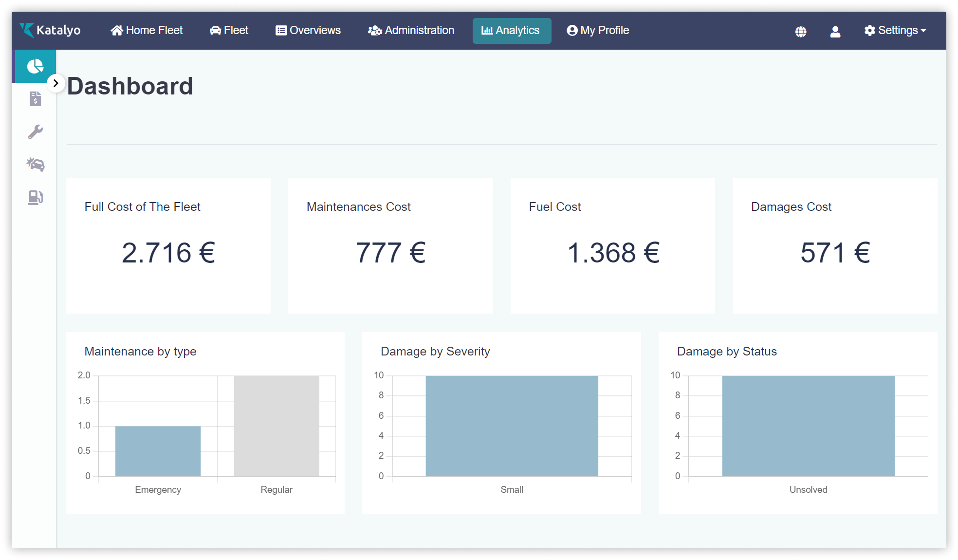This screenshot has width=958, height=560.
Task: Select the Analytics tab
Action: click(511, 31)
